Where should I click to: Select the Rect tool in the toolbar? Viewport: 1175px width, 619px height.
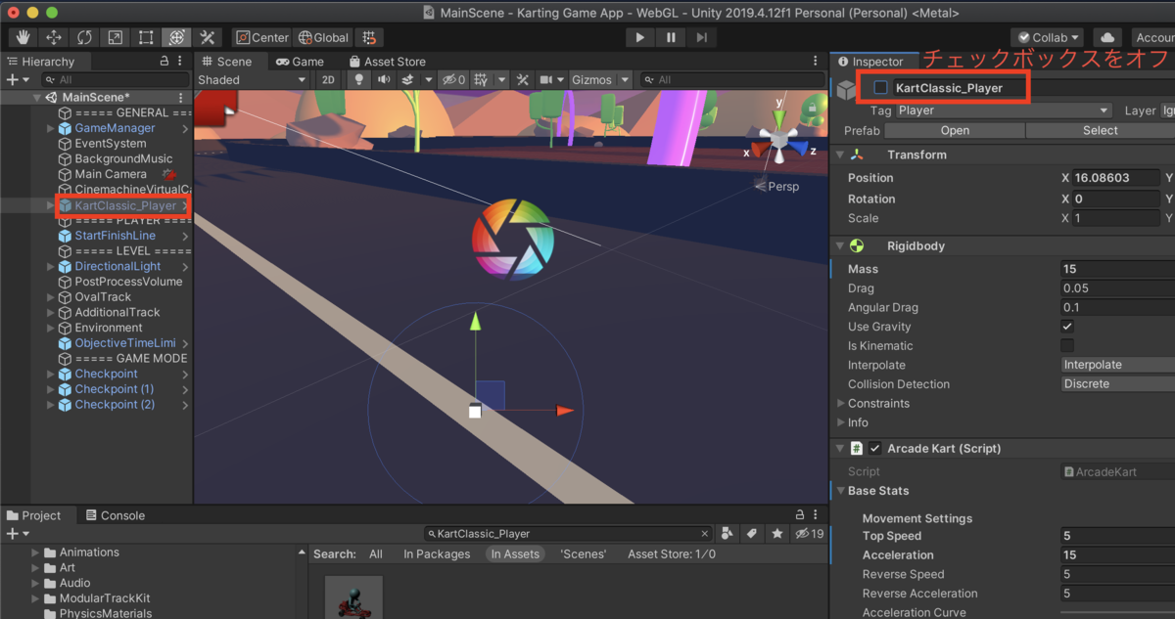146,37
